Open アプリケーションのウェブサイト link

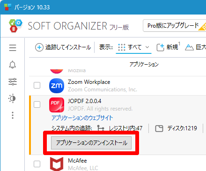click(x=82, y=118)
